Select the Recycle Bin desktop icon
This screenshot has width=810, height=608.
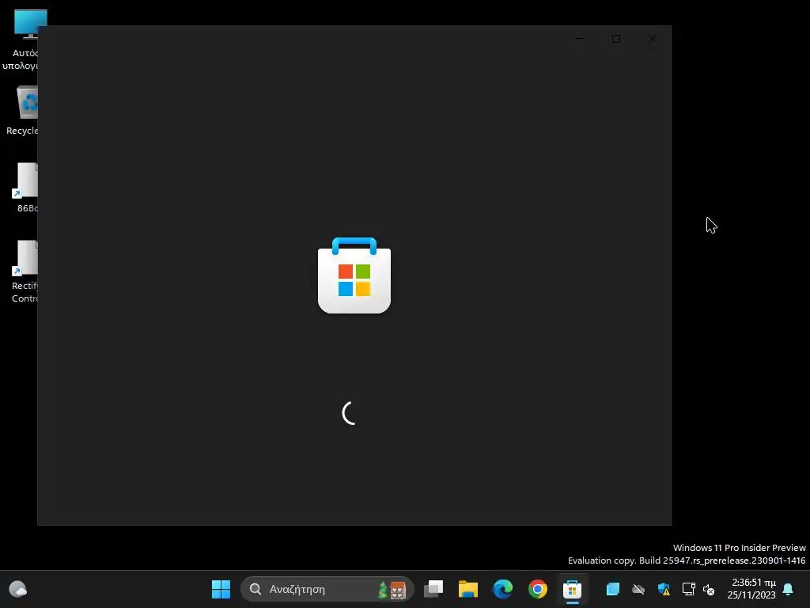23,111
